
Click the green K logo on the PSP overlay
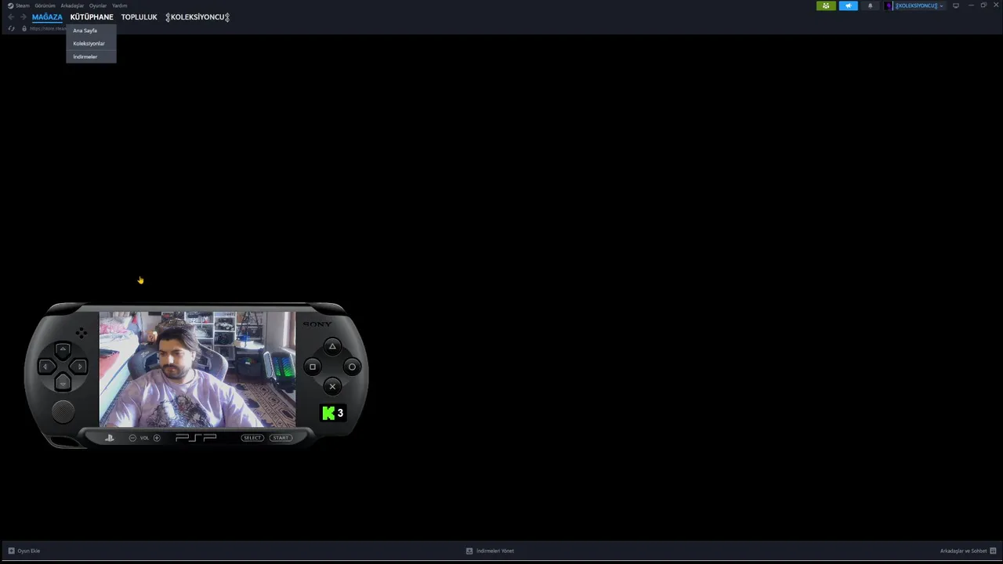pyautogui.click(x=328, y=413)
